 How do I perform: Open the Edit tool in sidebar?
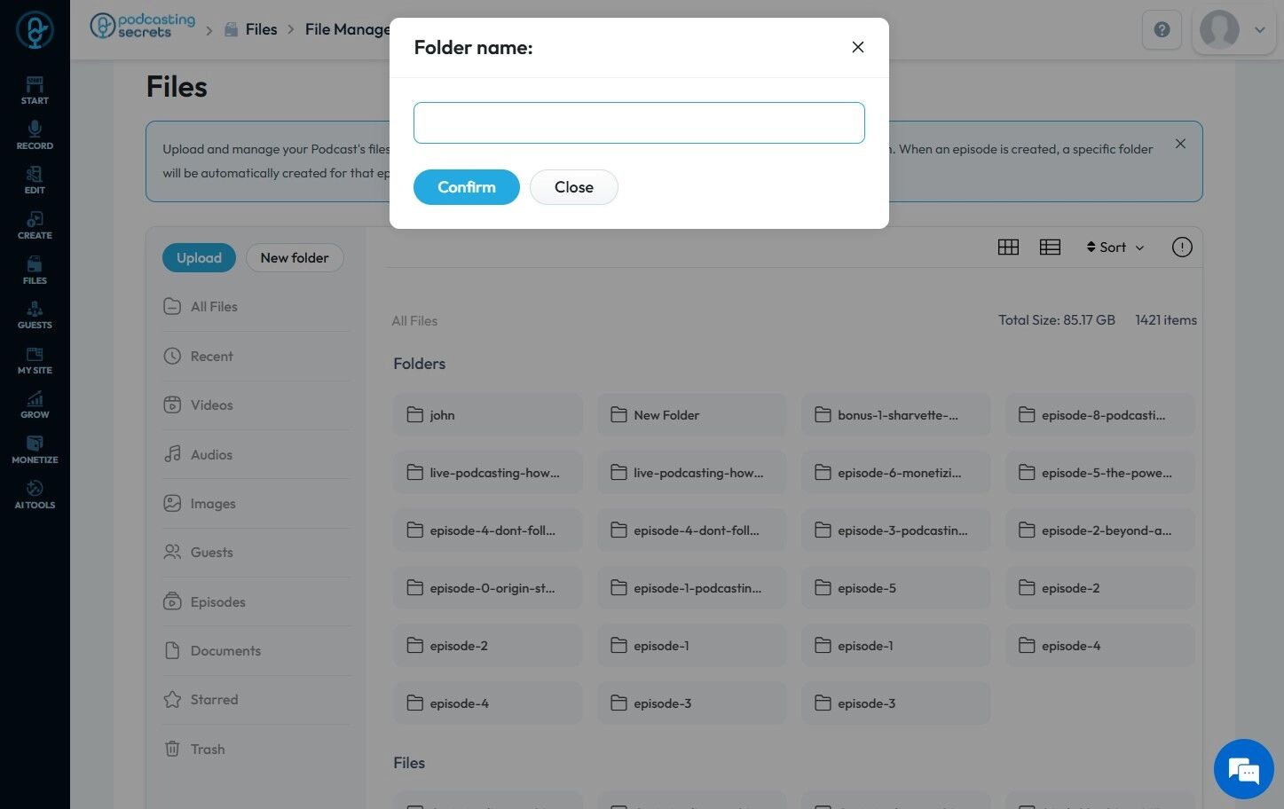[x=35, y=180]
